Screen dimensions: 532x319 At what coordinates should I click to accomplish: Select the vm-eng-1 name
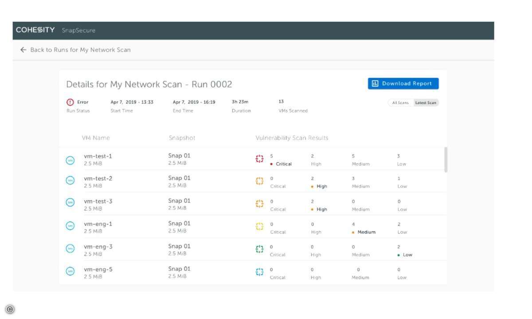click(98, 224)
